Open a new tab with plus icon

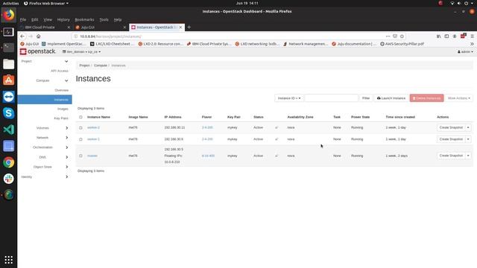coord(189,27)
